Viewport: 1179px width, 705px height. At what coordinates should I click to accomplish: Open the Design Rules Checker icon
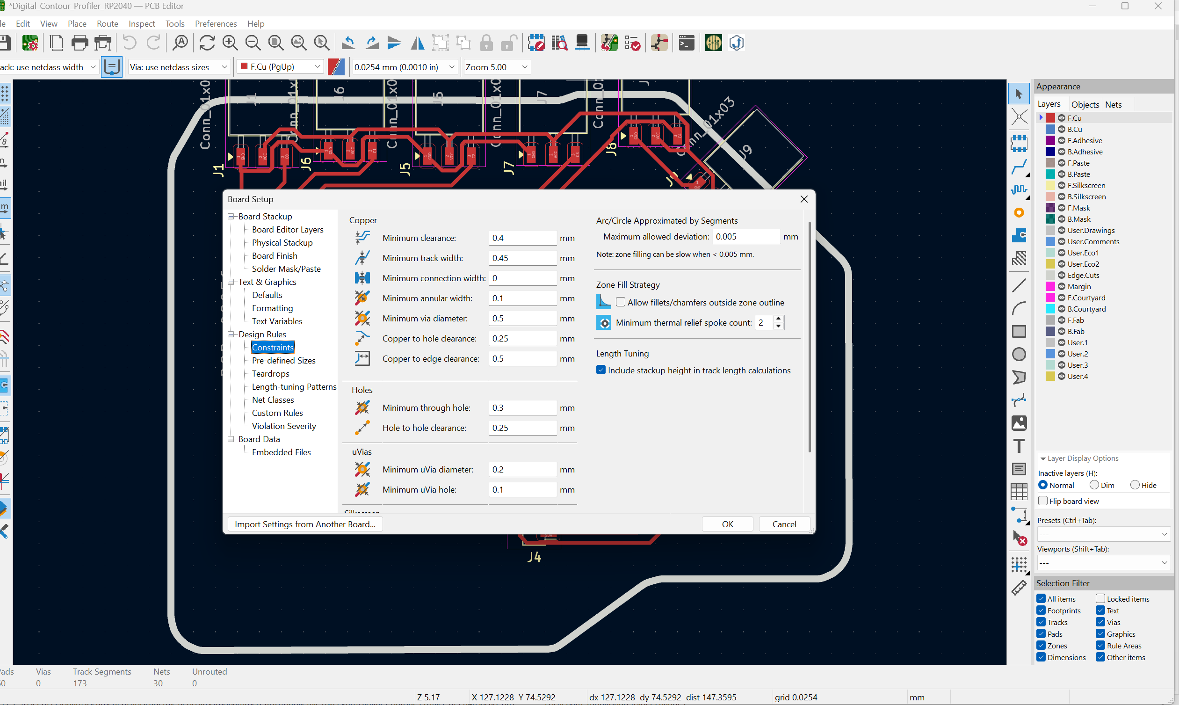(x=632, y=43)
